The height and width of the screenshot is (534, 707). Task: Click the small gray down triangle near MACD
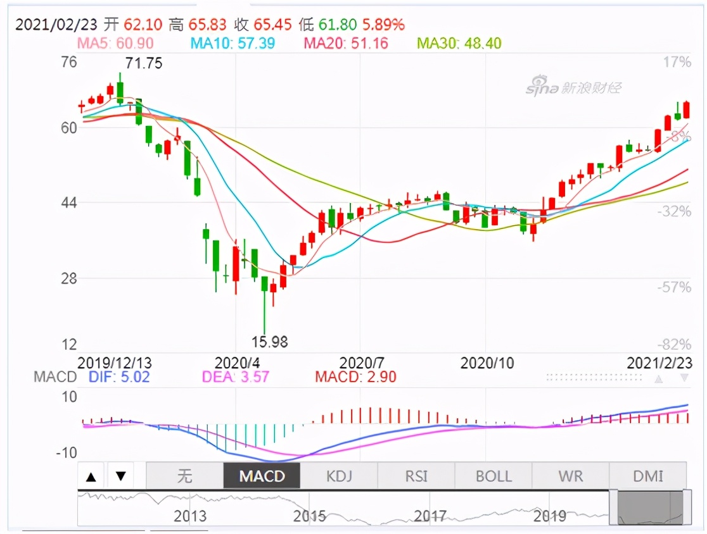(684, 378)
